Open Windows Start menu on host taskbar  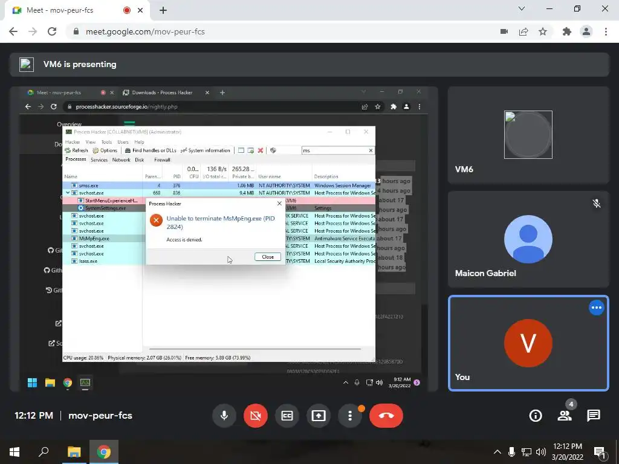pos(15,452)
